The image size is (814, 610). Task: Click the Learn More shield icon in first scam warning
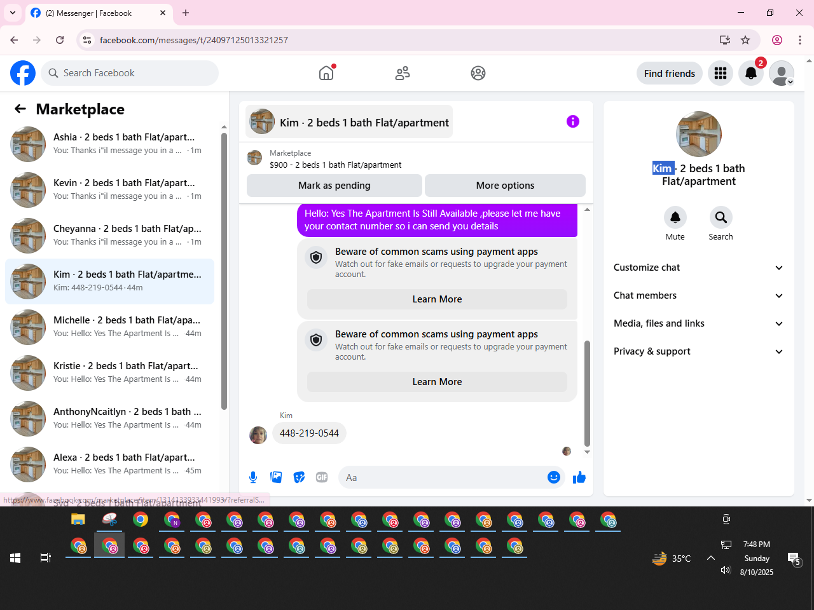click(316, 257)
